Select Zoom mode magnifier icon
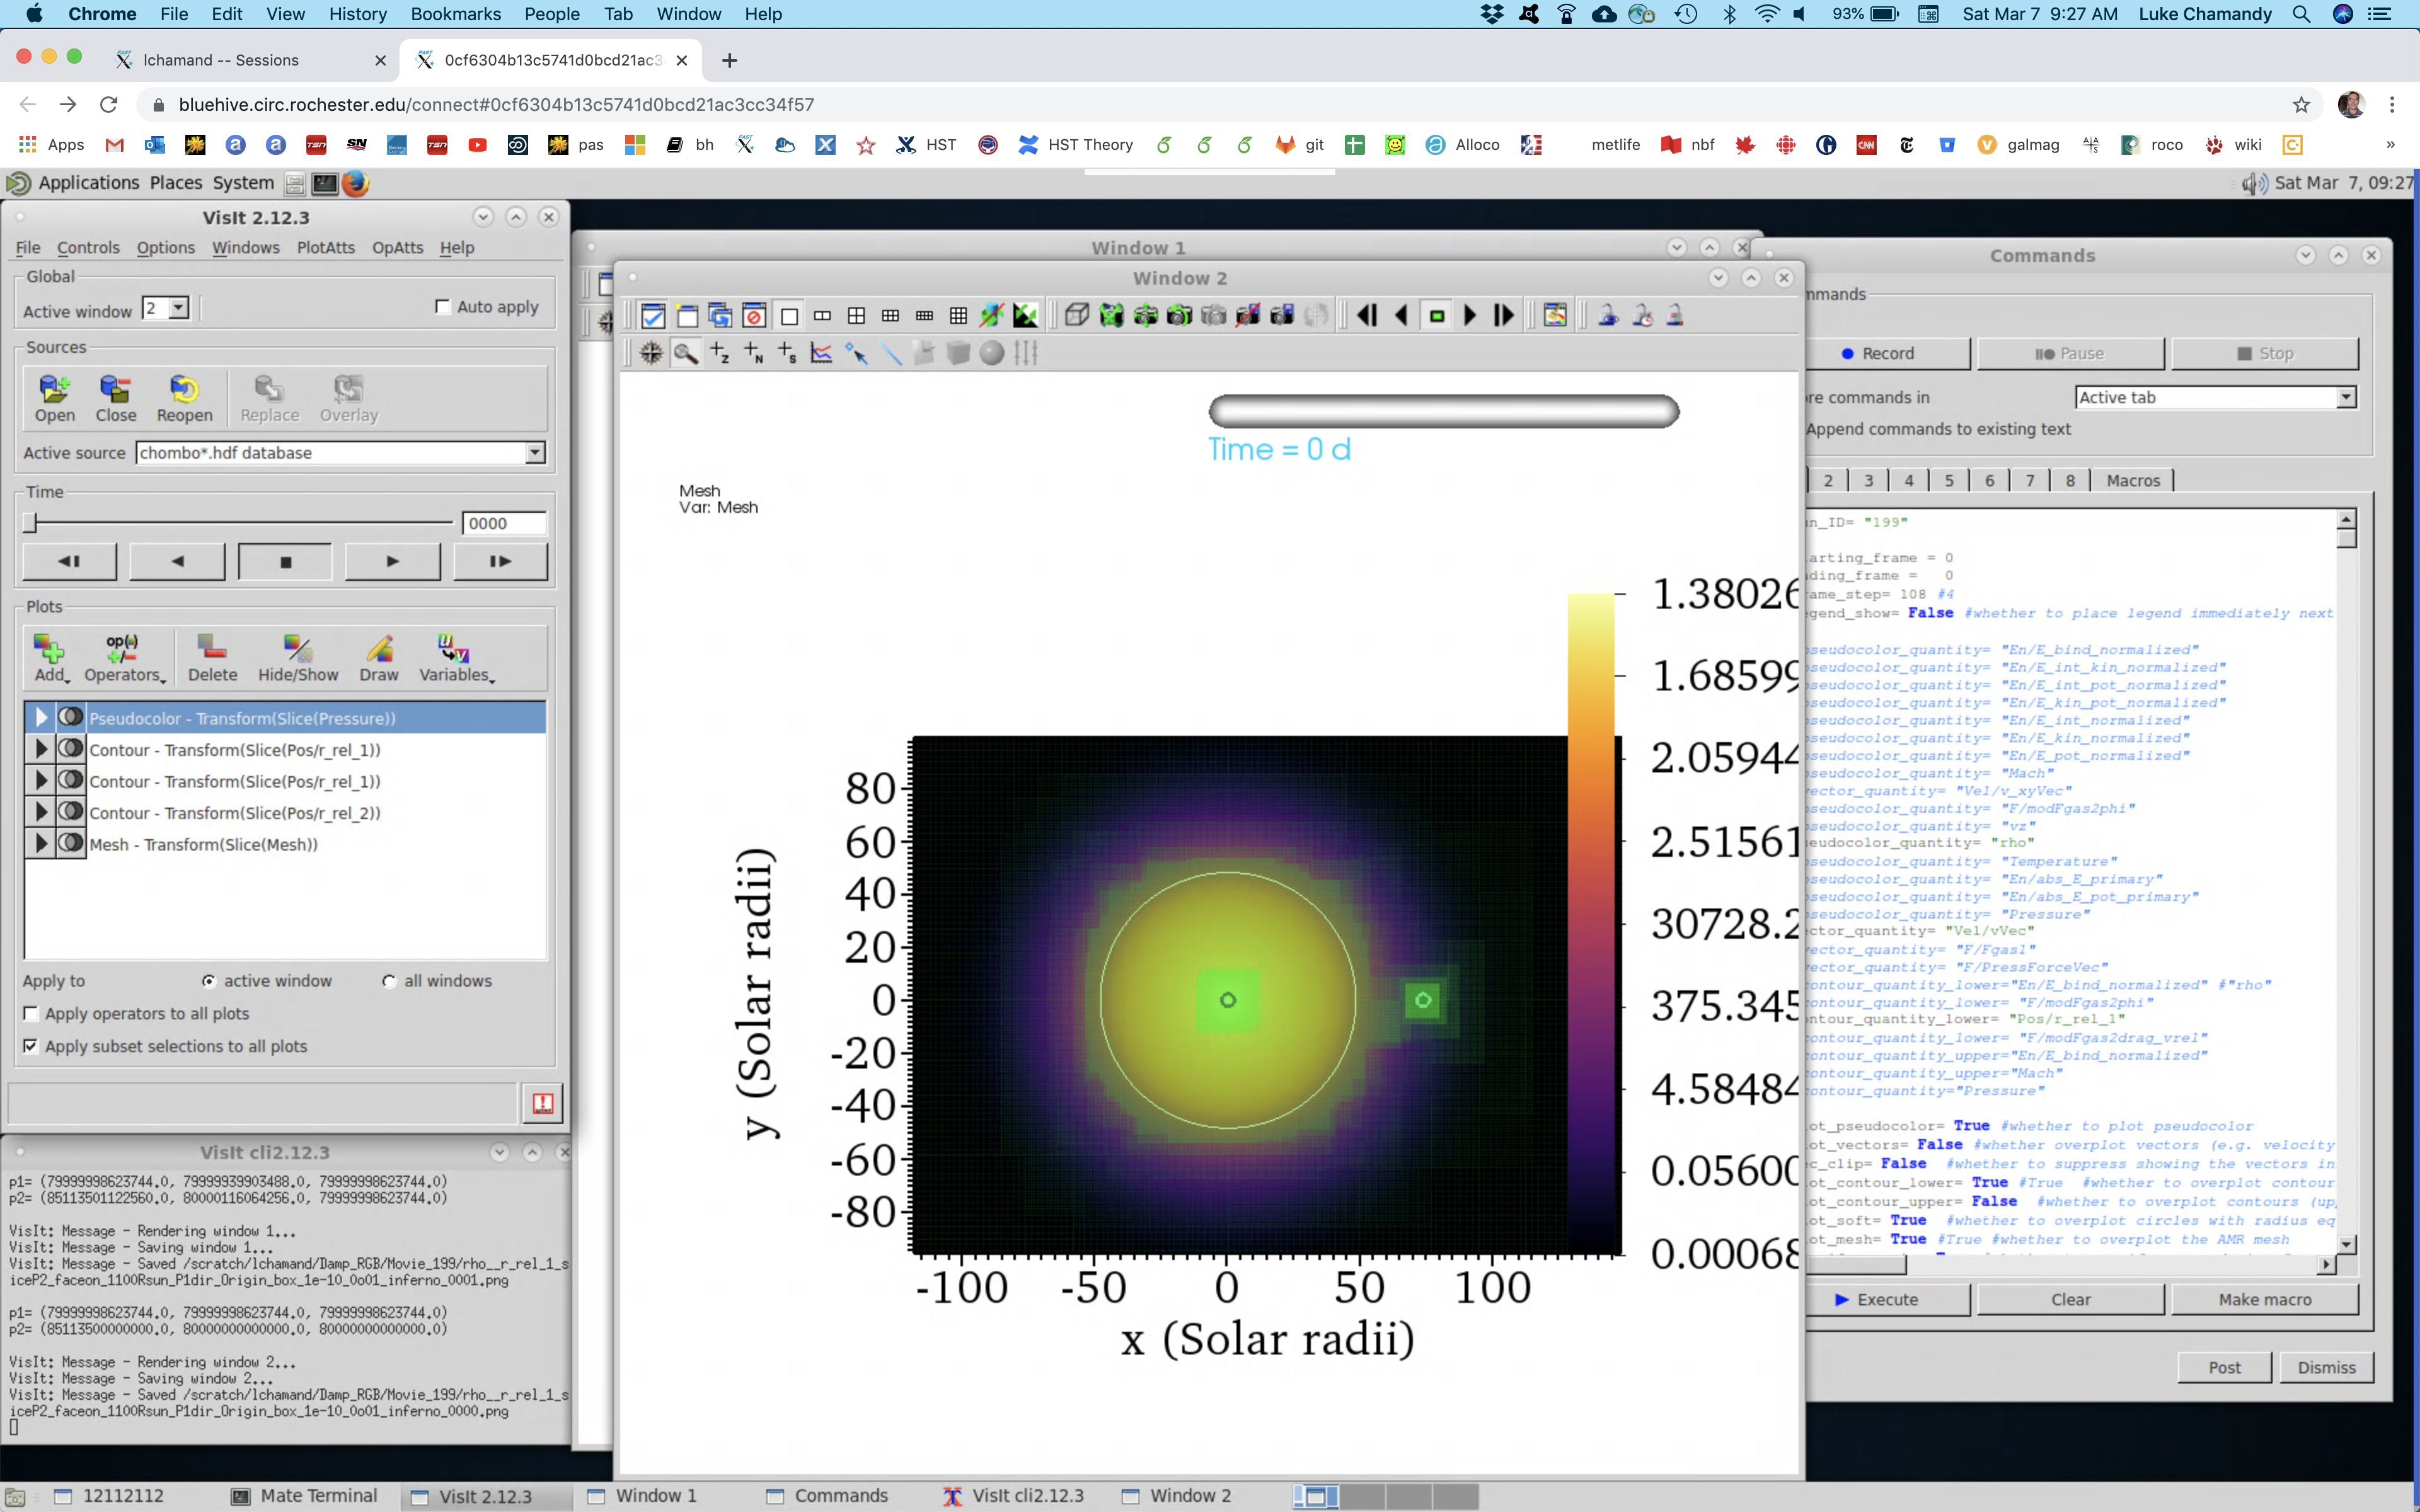 point(685,353)
